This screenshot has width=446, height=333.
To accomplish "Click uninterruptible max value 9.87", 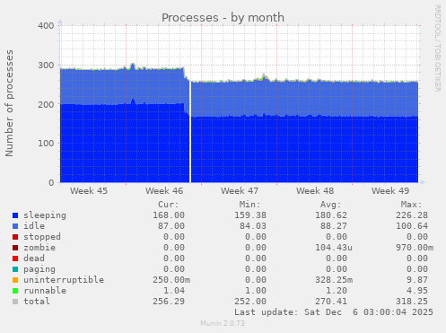I will [x=417, y=280].
